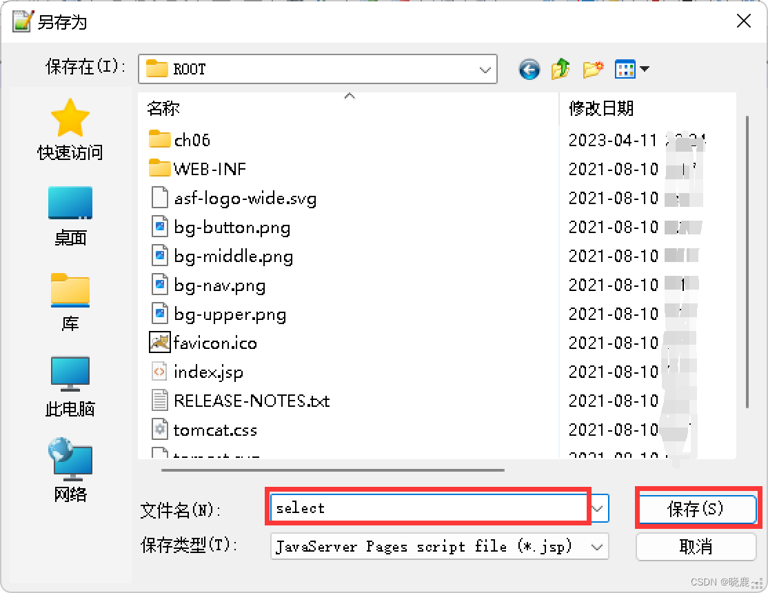This screenshot has width=768, height=593.
Task: Click the 保存 button
Action: pos(696,509)
